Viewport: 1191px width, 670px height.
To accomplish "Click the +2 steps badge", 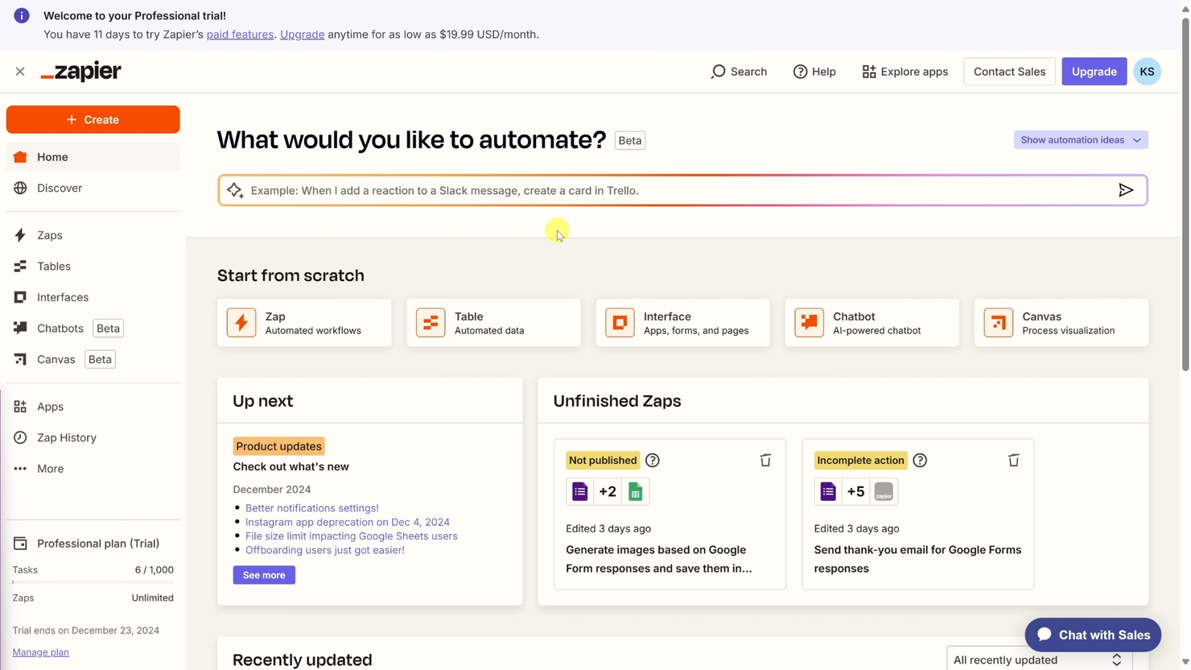I will pyautogui.click(x=608, y=491).
